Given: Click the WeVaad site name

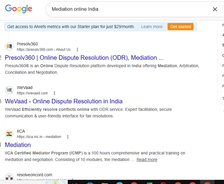Looking at the screenshot, I should [24, 88].
